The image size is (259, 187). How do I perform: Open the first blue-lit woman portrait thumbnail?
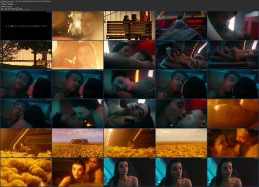(129, 172)
